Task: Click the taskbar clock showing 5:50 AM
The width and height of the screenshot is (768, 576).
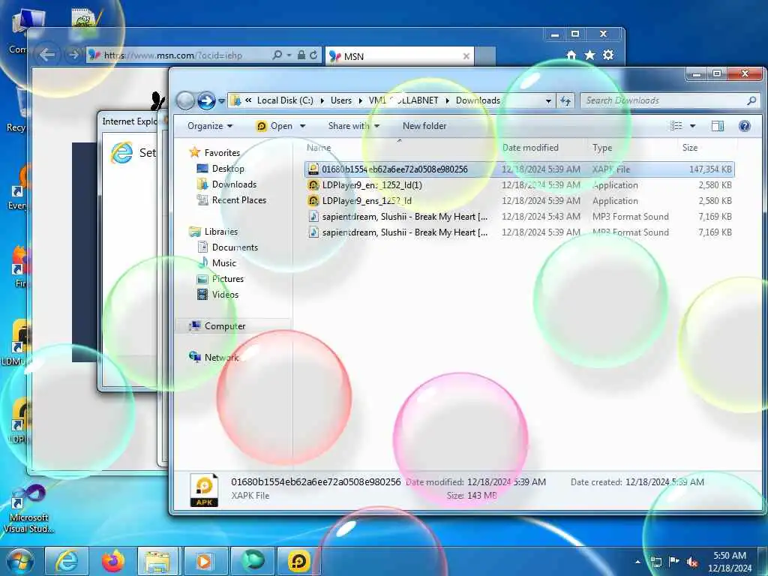Action: click(730, 562)
